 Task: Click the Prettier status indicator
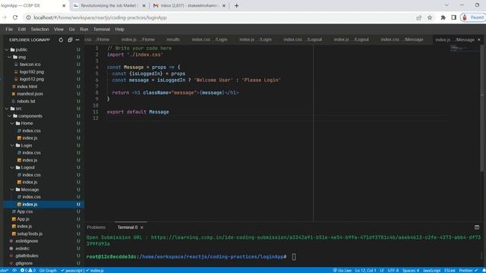[469, 270]
